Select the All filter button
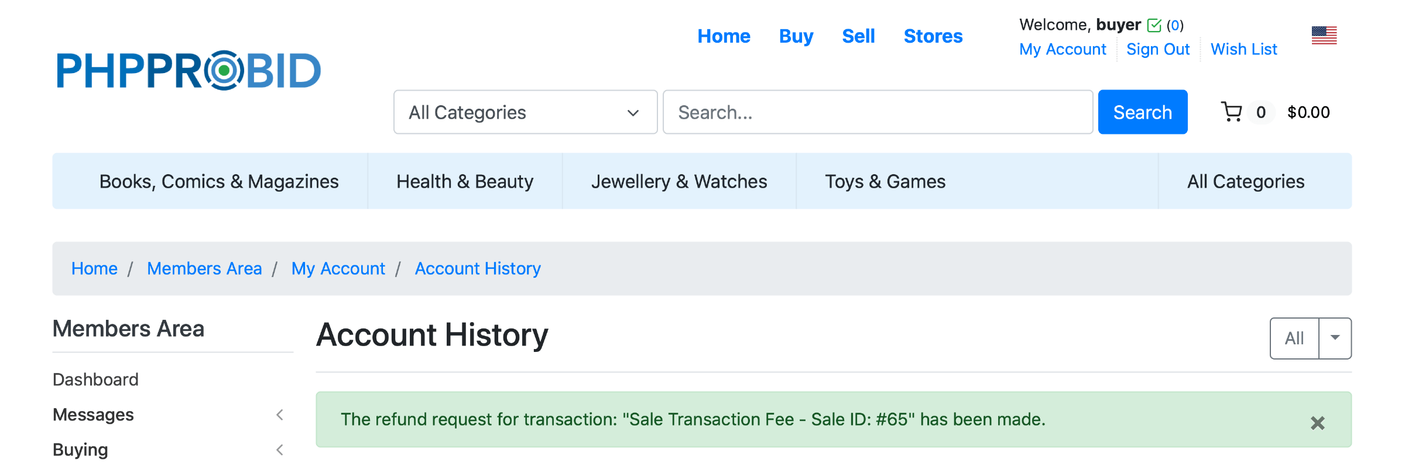The height and width of the screenshot is (463, 1405). (x=1294, y=338)
